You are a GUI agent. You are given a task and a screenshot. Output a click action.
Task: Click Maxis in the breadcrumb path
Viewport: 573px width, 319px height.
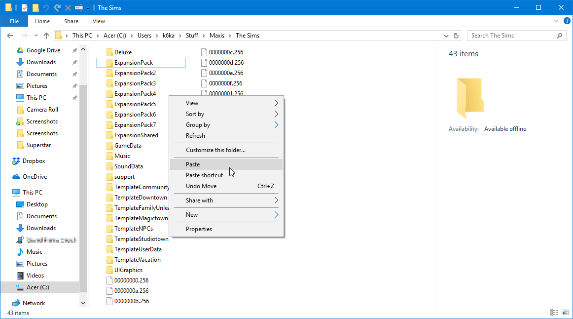pyautogui.click(x=216, y=36)
